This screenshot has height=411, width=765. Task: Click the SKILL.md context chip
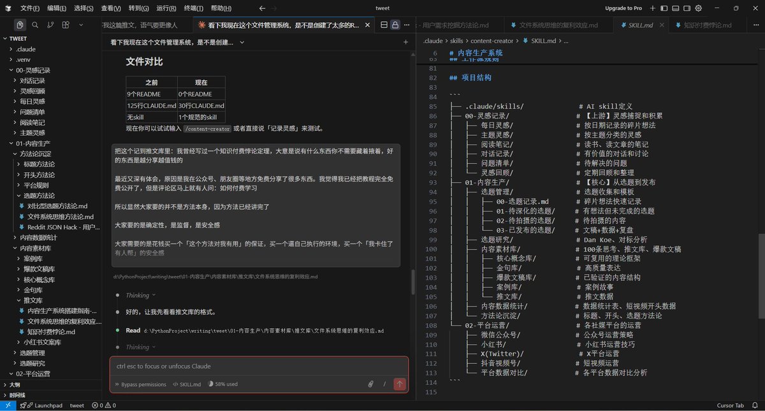[186, 384]
